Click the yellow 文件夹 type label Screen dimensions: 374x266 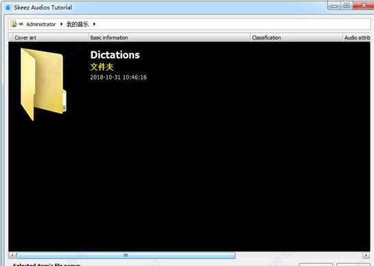[102, 67]
